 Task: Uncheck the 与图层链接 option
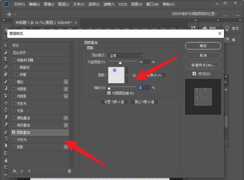click(x=109, y=93)
